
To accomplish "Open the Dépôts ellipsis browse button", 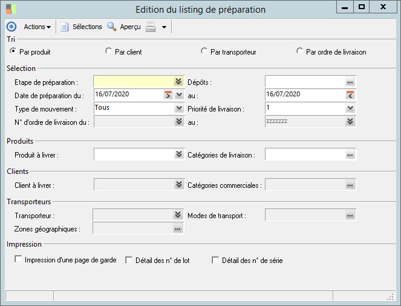I will 350,81.
